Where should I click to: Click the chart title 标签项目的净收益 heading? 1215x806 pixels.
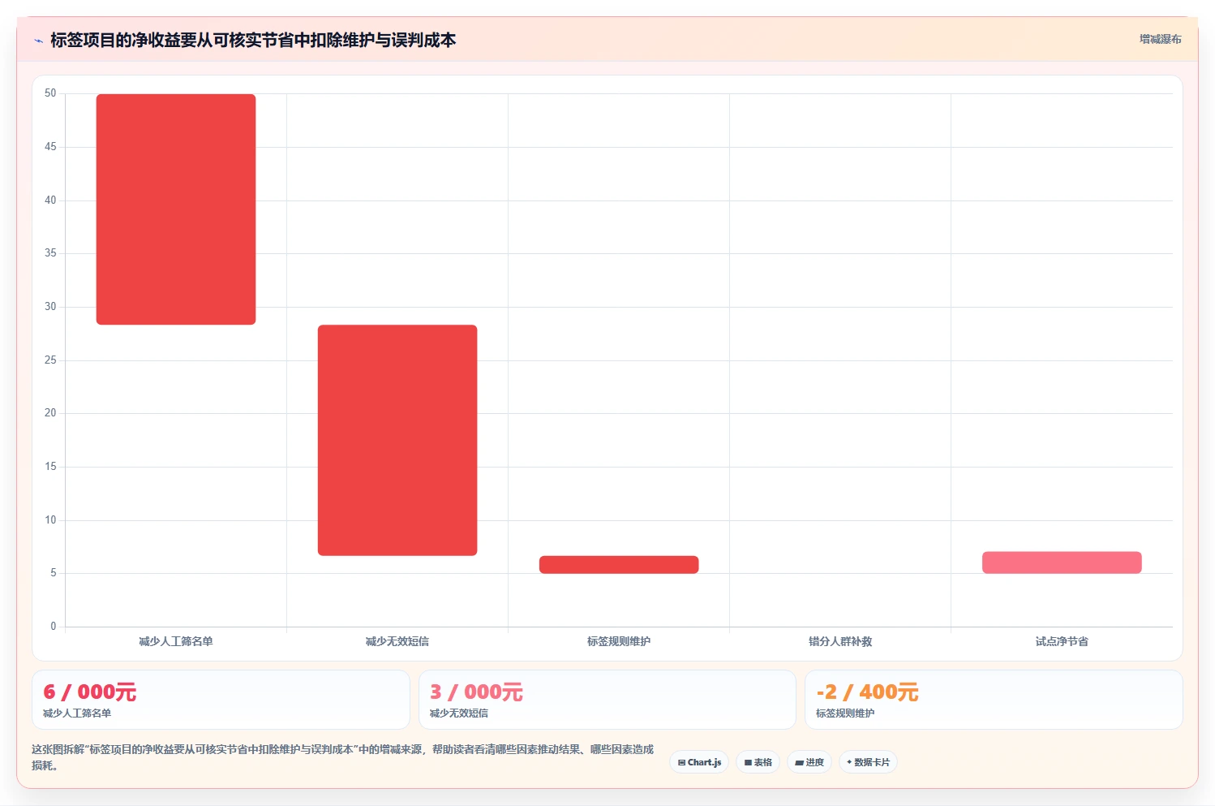[253, 40]
